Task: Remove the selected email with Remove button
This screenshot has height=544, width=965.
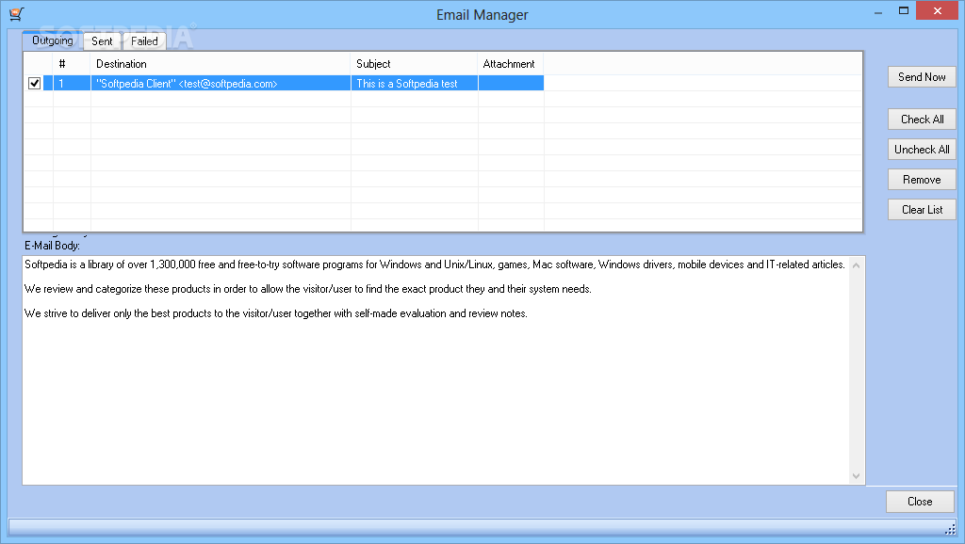Action: [922, 180]
